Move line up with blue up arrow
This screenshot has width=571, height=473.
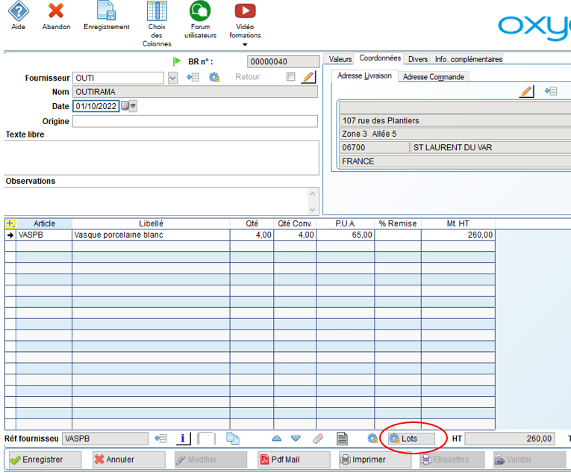(277, 438)
